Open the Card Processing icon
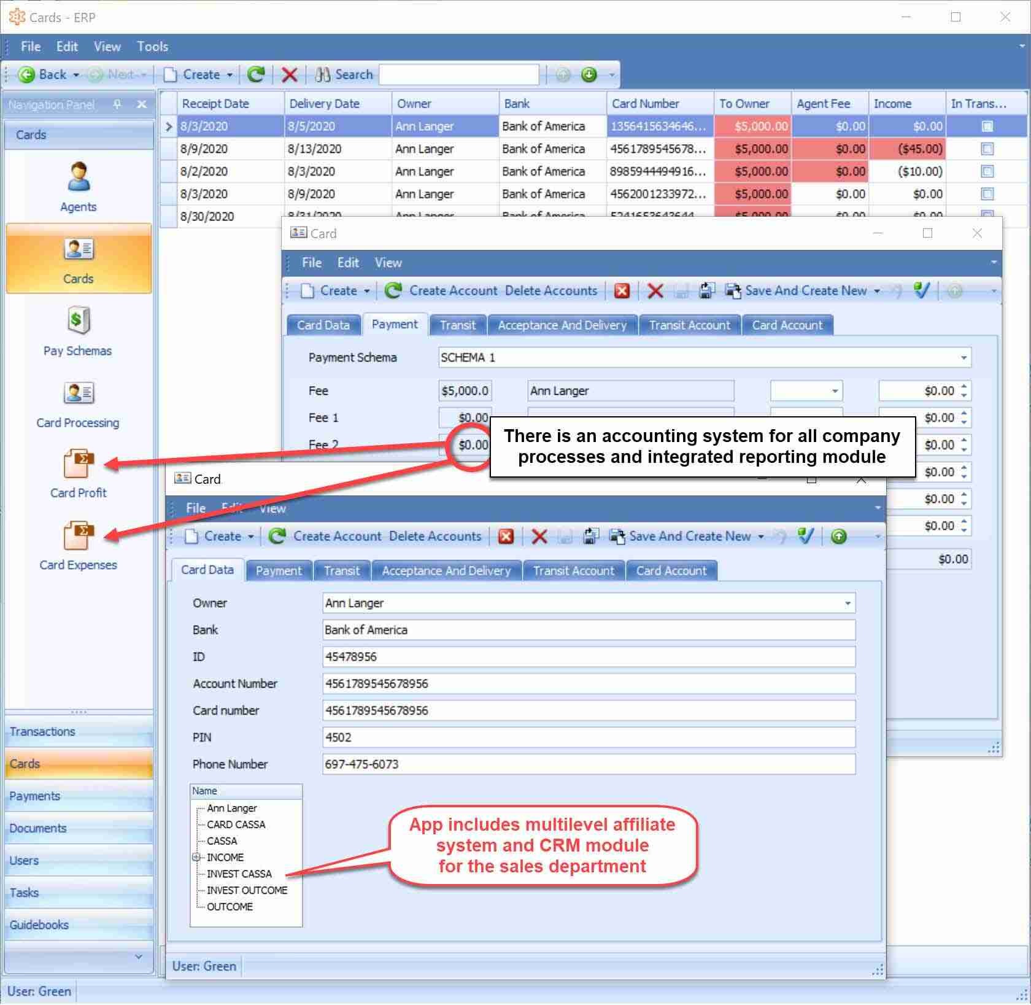 pos(78,394)
